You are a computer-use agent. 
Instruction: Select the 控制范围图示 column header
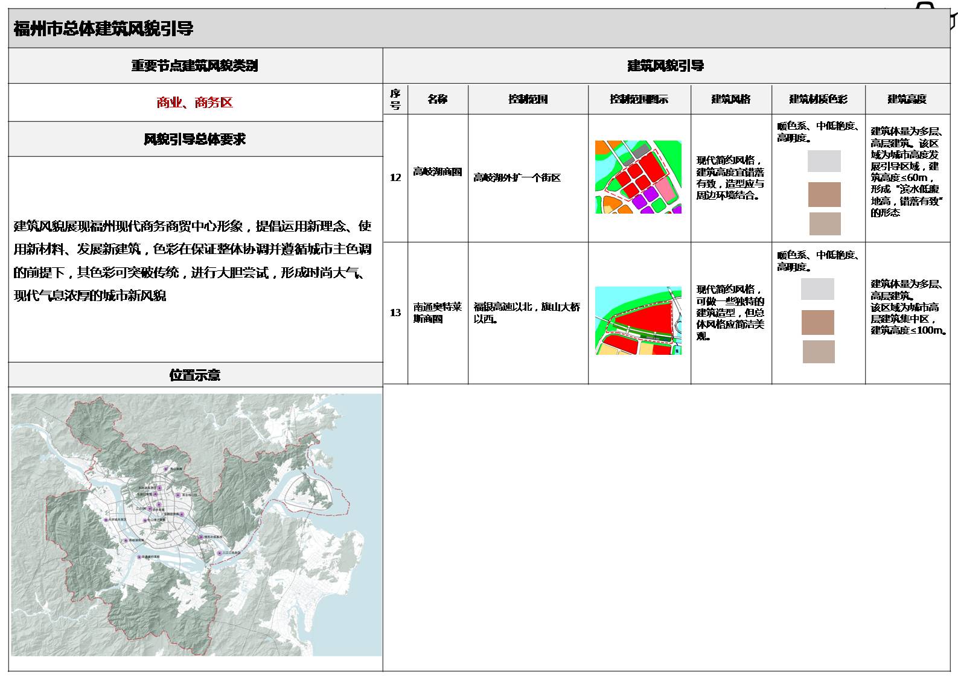[x=639, y=99]
